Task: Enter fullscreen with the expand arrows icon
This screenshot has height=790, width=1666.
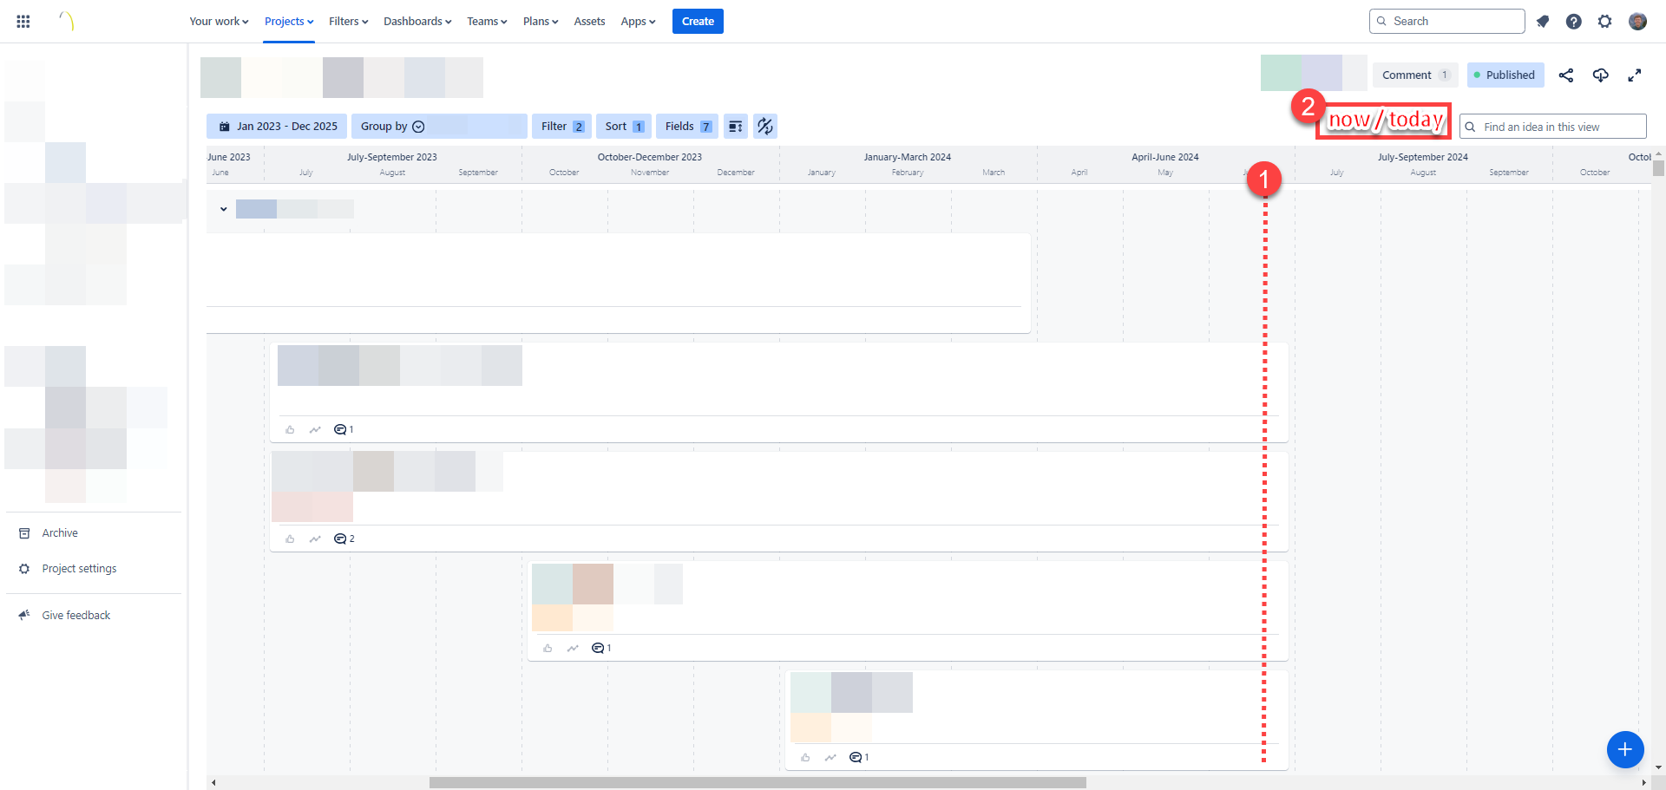Action: (1635, 75)
